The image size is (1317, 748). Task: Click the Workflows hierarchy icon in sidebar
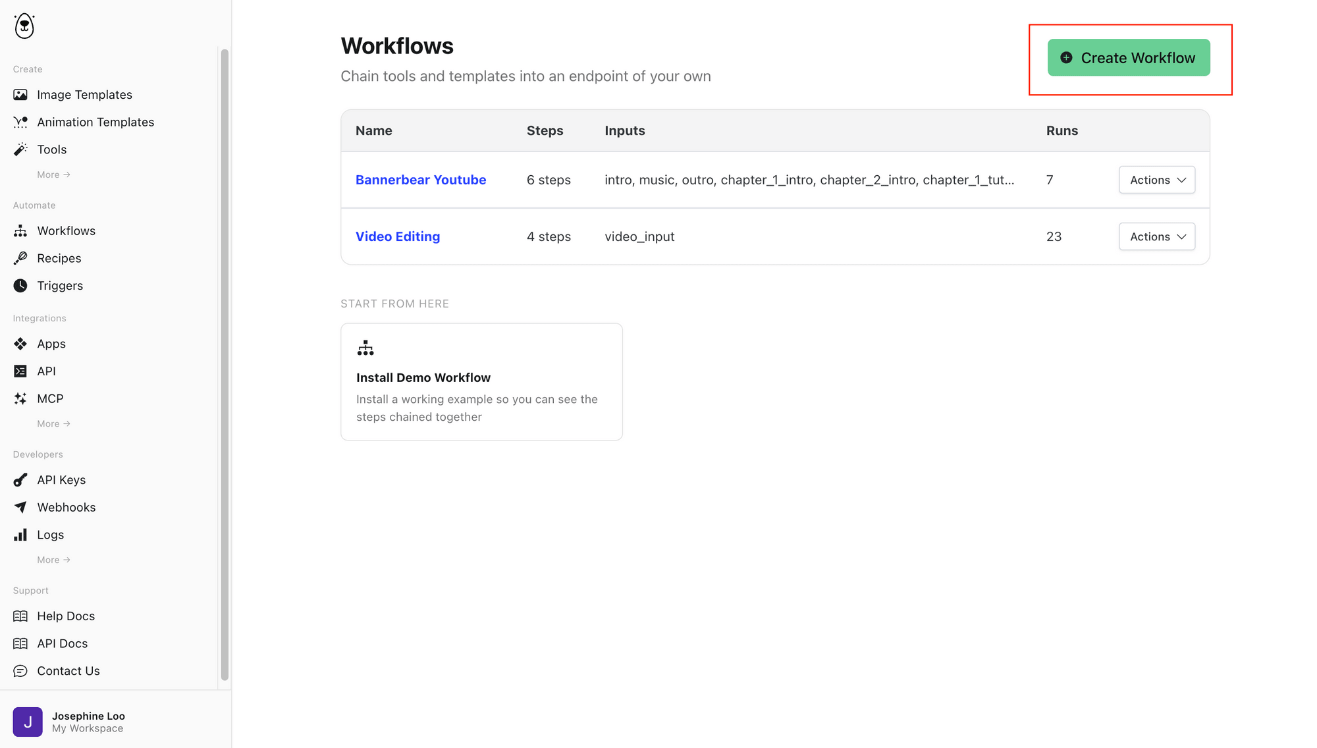(20, 231)
